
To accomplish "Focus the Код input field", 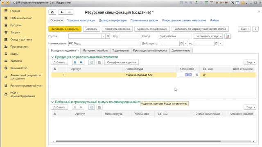I will 130,36.
